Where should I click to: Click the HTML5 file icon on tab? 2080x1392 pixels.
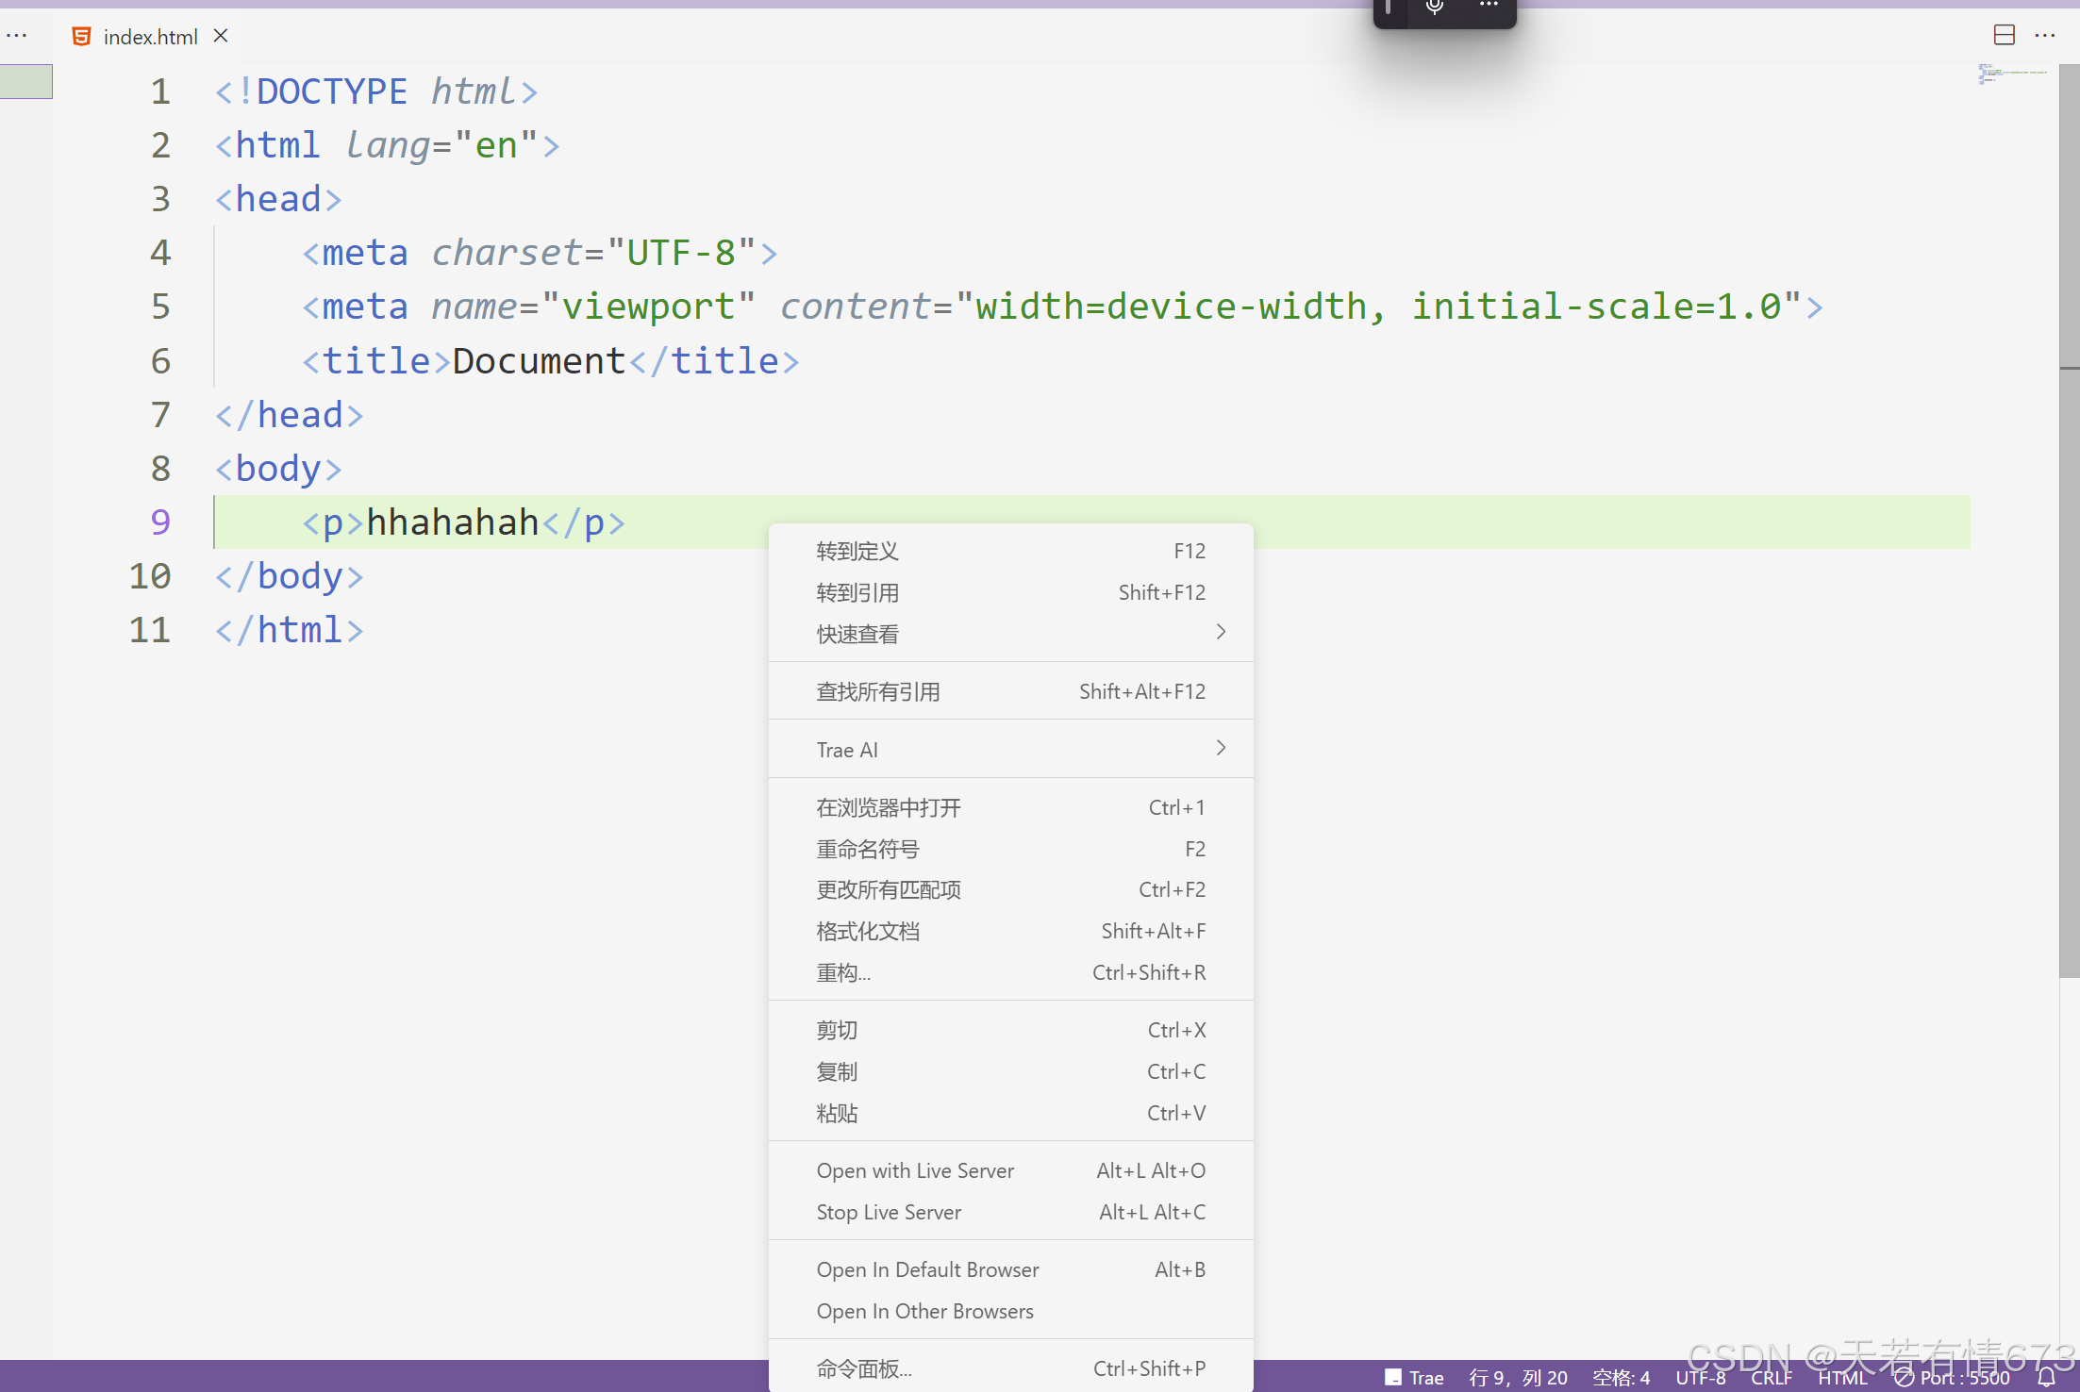coord(82,36)
